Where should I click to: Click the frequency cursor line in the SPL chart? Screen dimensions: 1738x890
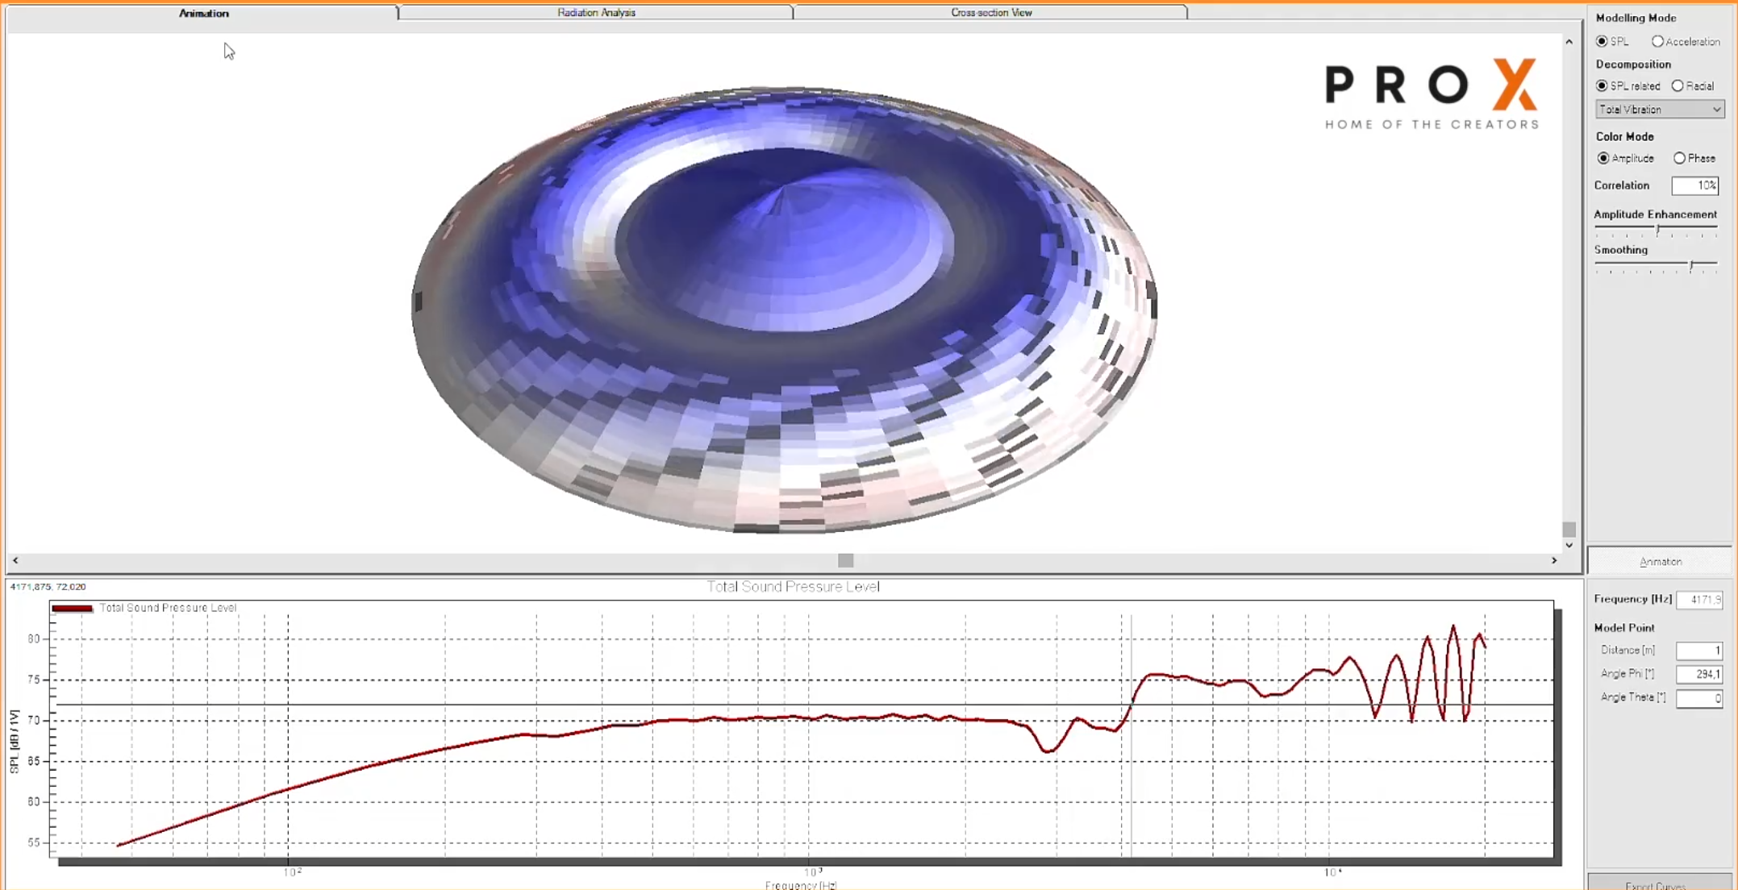1131,735
